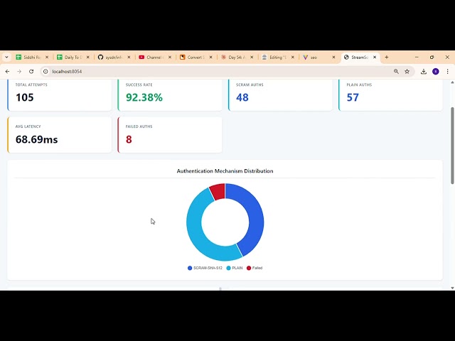This screenshot has width=455, height=341.
Task: Toggle SCRAM-SHA-512 legend swatch
Action: tap(190, 268)
